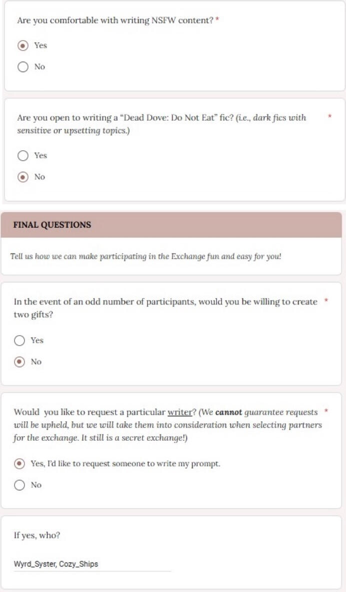Click the FINAL QUESTIONS section header
The image size is (346, 592).
(x=52, y=225)
